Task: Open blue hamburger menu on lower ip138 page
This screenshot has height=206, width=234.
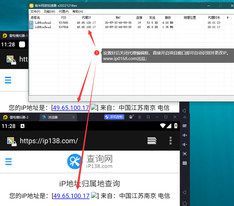Action: pos(8,161)
